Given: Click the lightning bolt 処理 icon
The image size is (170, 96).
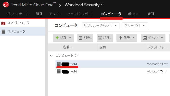Looking at the screenshot, I should tap(120, 38).
